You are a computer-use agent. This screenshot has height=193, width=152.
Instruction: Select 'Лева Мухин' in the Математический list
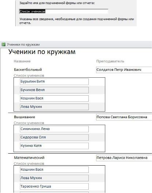point(54,178)
